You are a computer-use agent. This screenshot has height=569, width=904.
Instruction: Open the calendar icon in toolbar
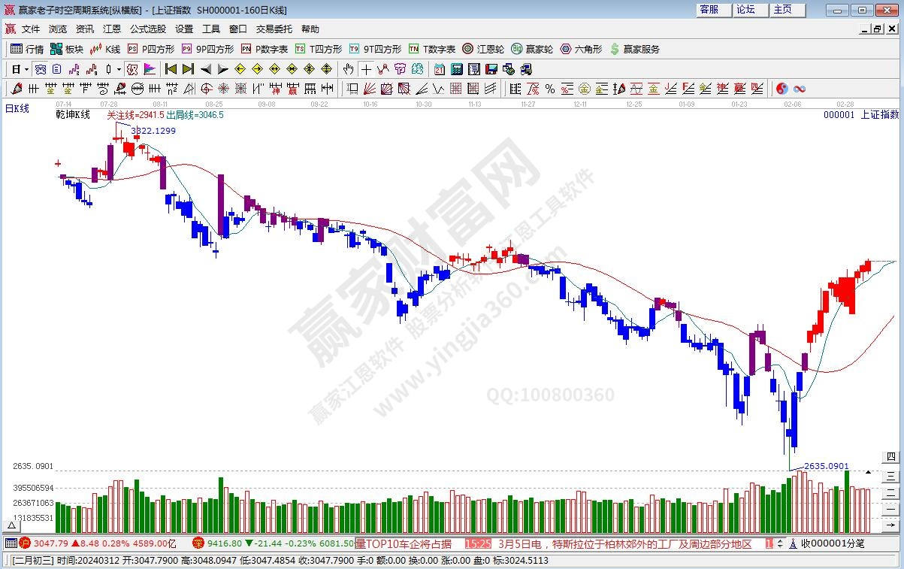(439, 69)
